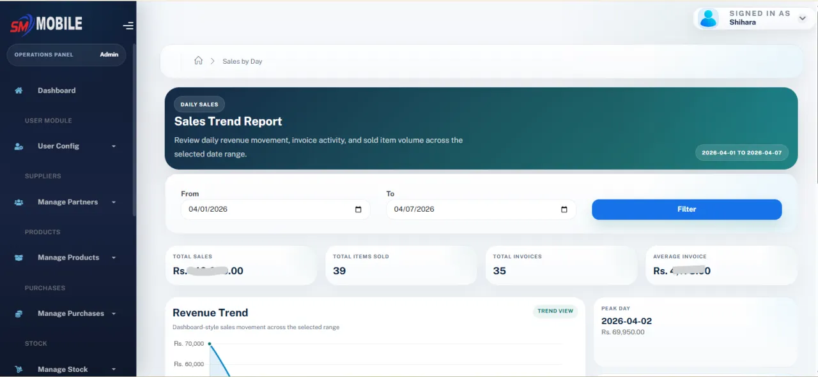Screen dimensions: 818x377
Task: Click the Manage Purchases coins icon
Action: (x=19, y=314)
